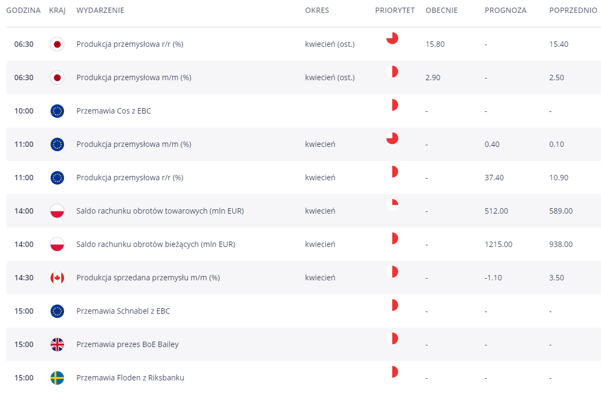Click 'kwiecień' in the Canada Produkcja sprzedana row
This screenshot has width=601, height=396.
click(x=320, y=278)
